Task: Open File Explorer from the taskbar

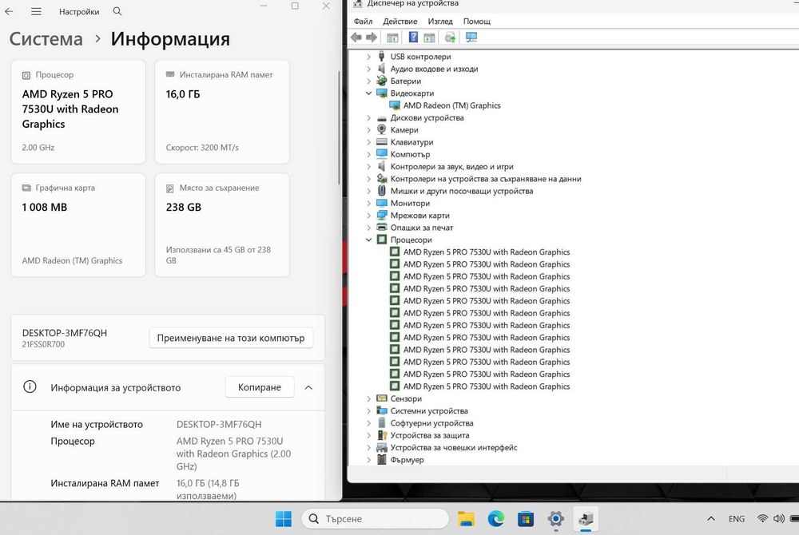Action: tap(466, 519)
